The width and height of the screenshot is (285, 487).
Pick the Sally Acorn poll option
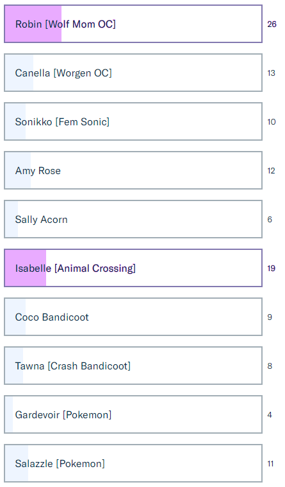tap(133, 219)
